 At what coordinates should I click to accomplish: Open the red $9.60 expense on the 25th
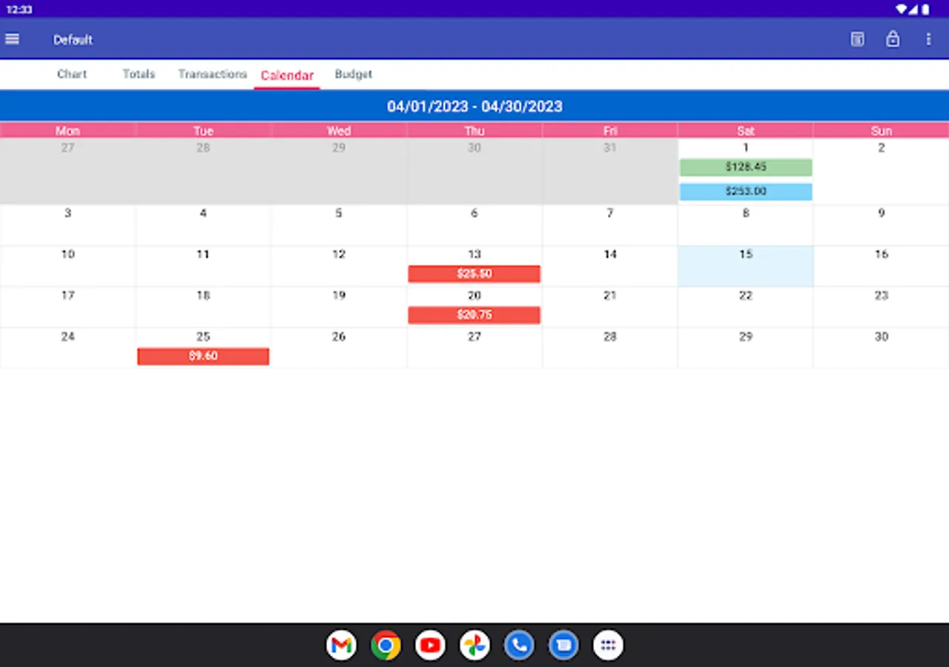click(203, 356)
